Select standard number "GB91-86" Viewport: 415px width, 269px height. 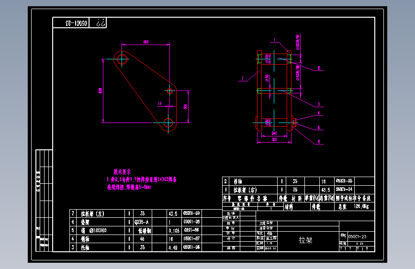point(191,230)
